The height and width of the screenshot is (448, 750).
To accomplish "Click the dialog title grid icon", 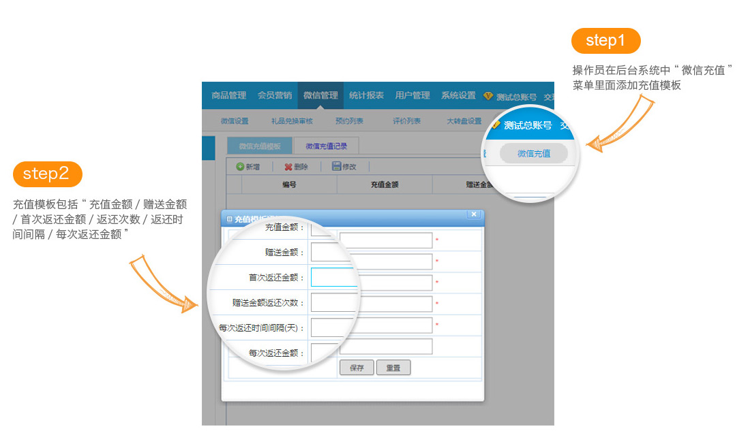I will click(229, 219).
